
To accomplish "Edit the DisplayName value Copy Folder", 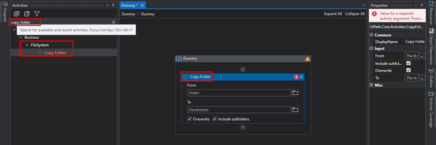I will [x=415, y=42].
